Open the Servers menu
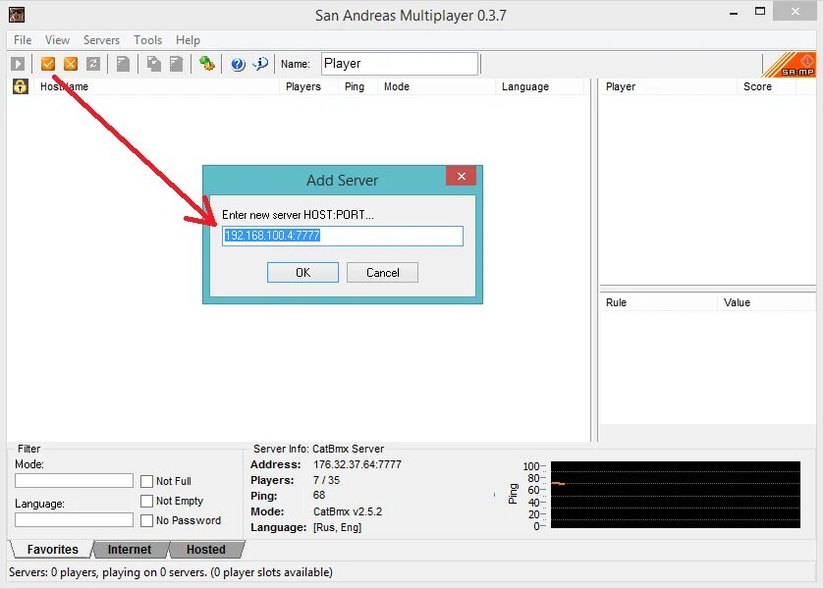This screenshot has height=589, width=824. click(101, 40)
